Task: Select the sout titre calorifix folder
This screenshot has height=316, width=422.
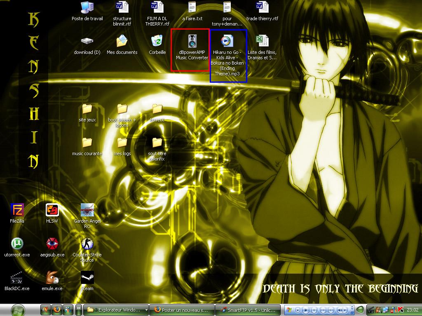Action: (x=157, y=149)
